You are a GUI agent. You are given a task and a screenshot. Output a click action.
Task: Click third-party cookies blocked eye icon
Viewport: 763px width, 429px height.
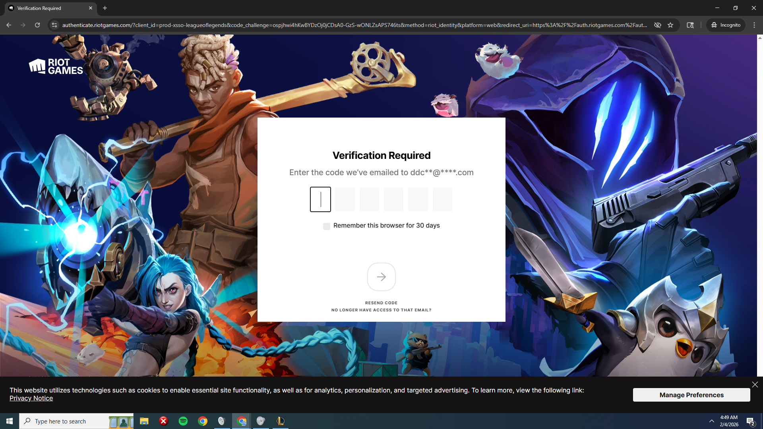click(658, 25)
